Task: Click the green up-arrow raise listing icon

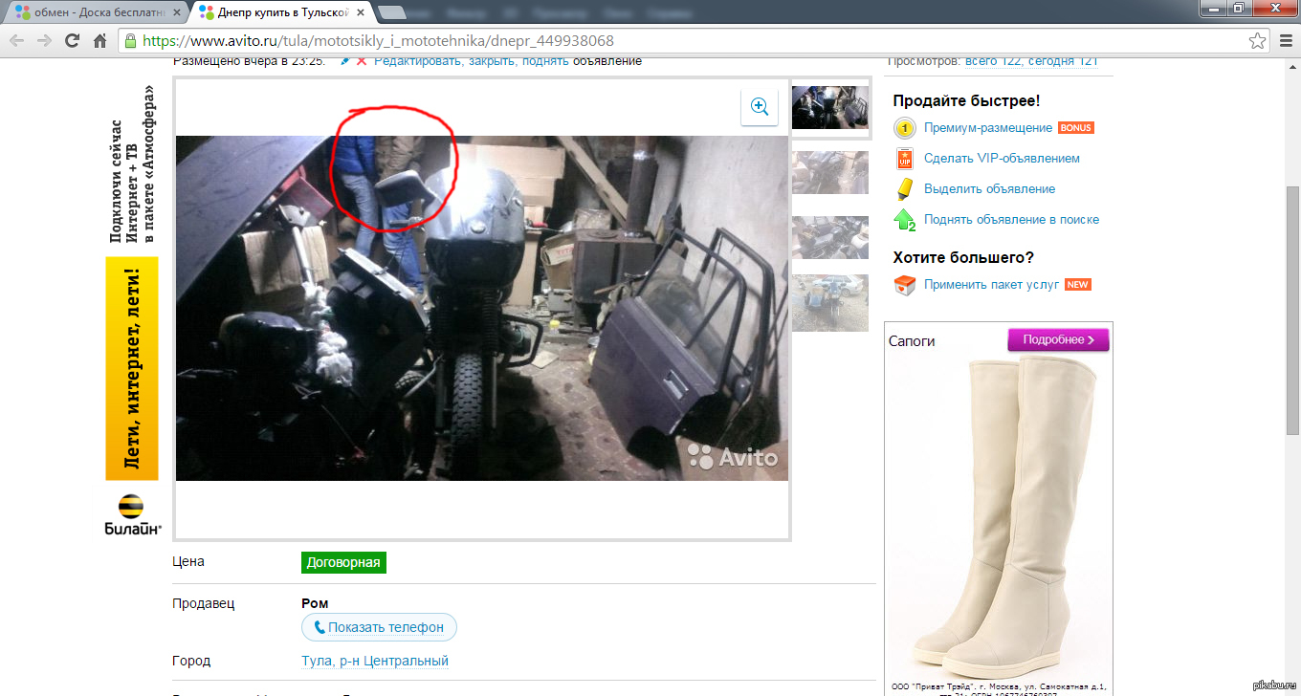Action: [904, 220]
